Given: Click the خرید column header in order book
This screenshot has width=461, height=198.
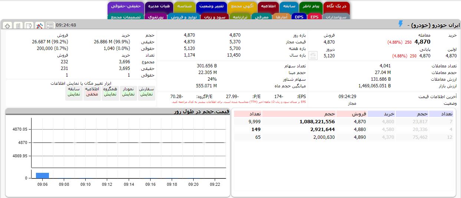Looking at the screenshot, I should (x=381, y=114).
